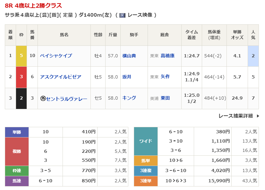Open horse アスクアイルビゼア profile
This screenshot has width=265, height=190.
[60, 77]
